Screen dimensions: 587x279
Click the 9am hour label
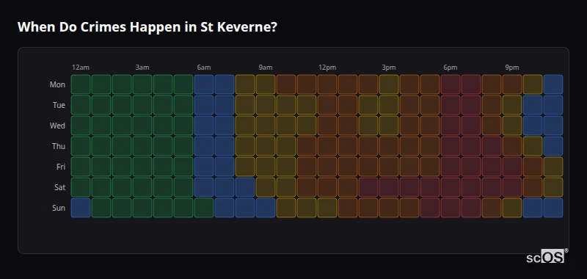click(x=266, y=68)
